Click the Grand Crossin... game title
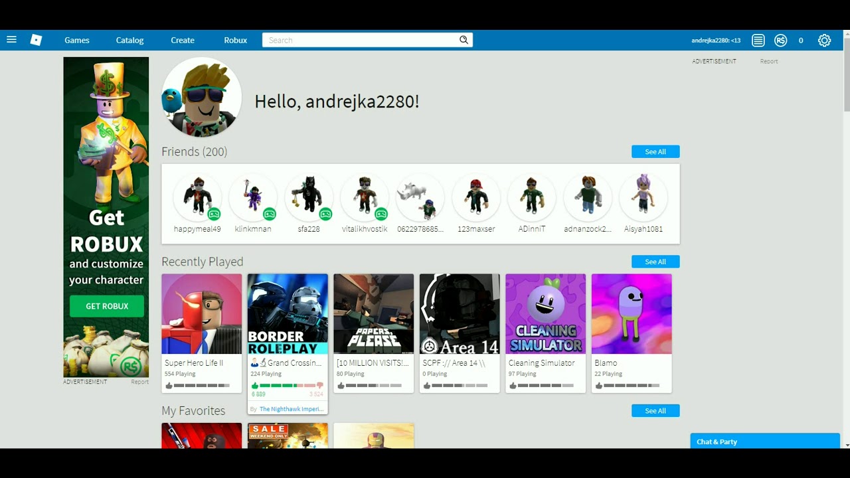850x478 pixels. point(286,363)
